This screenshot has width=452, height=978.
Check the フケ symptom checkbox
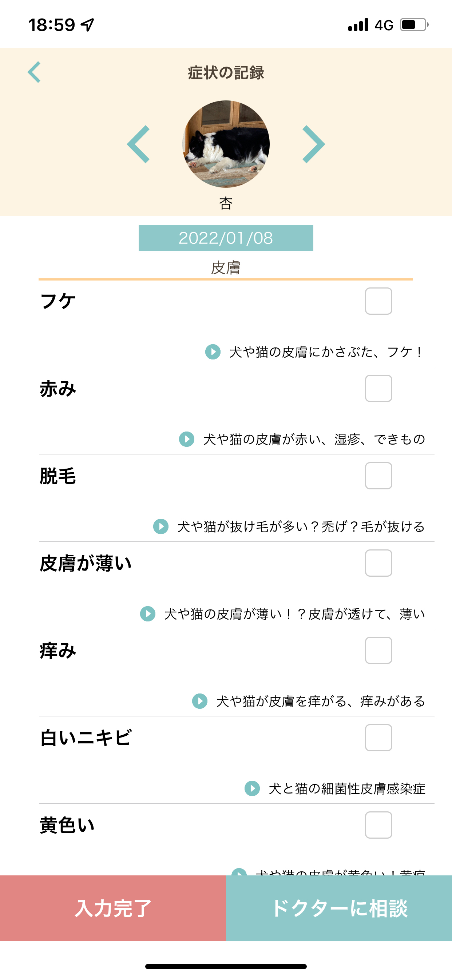tap(378, 301)
